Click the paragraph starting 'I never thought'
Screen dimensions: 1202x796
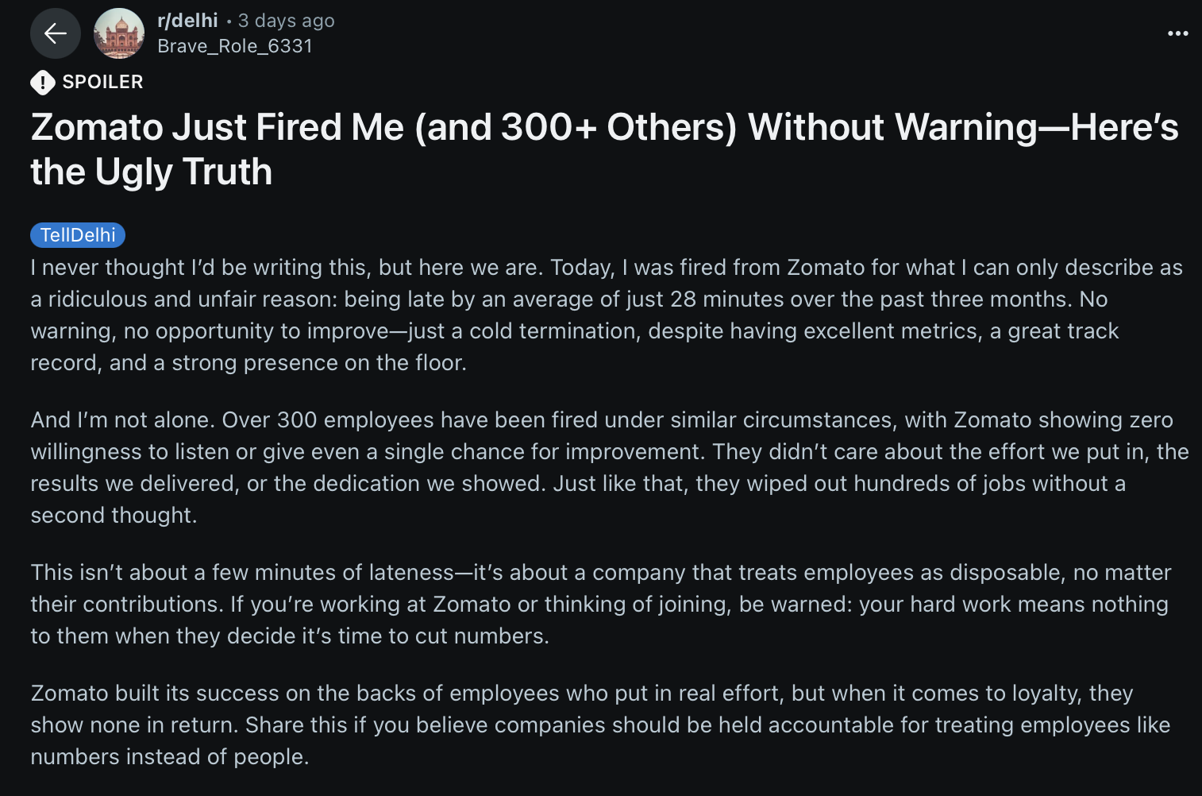607,315
